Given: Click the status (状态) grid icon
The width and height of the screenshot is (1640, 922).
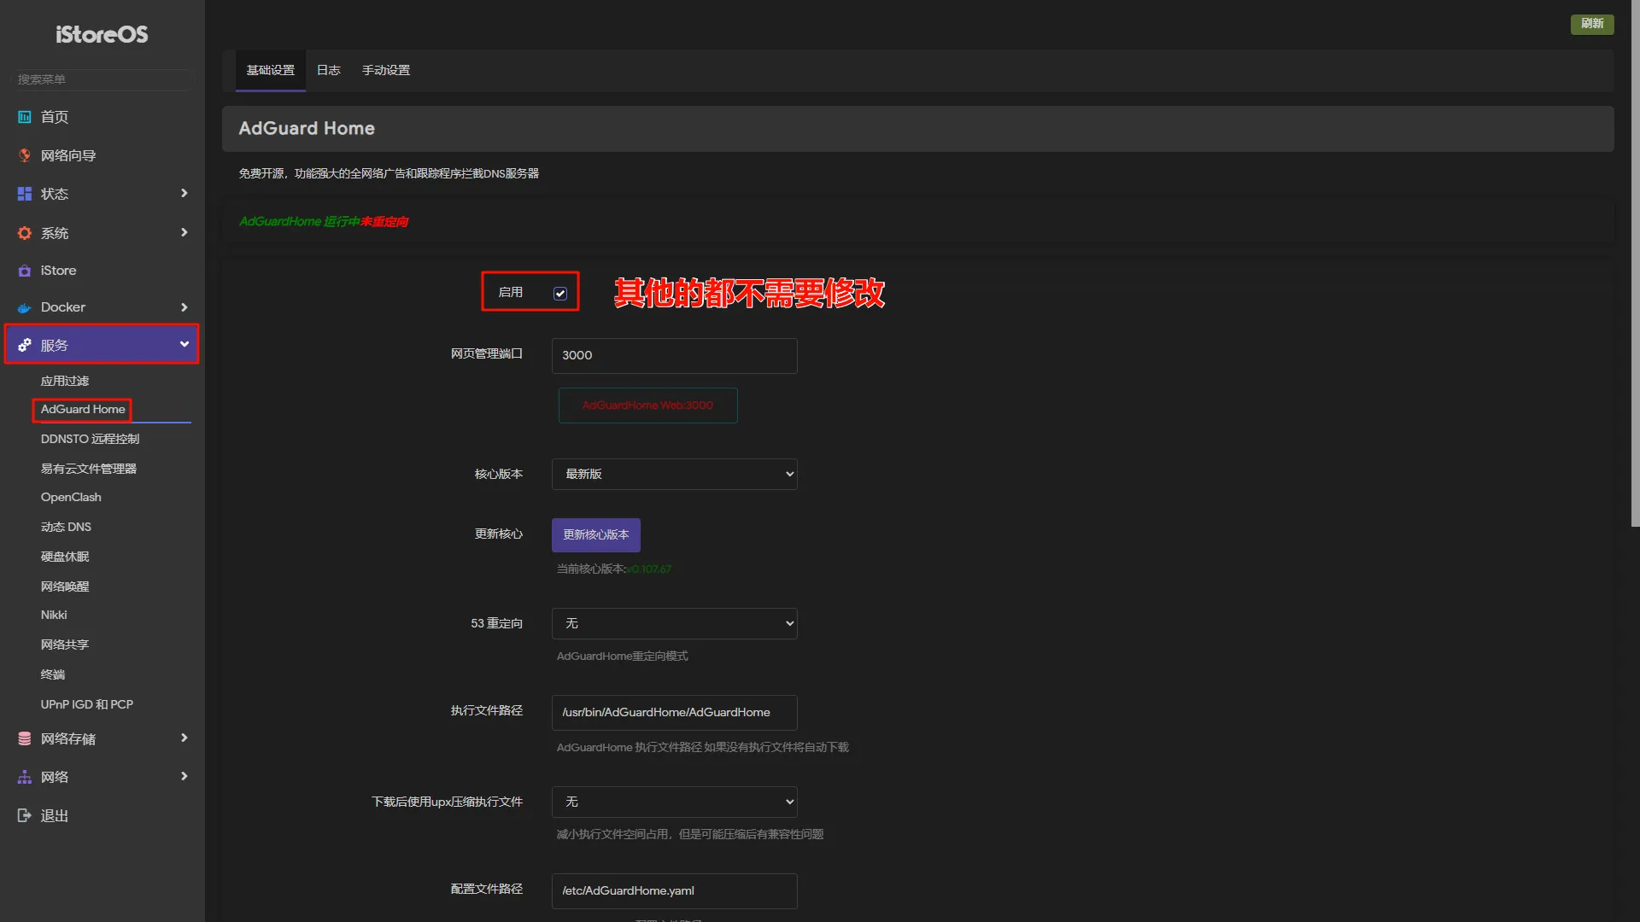Looking at the screenshot, I should (25, 194).
